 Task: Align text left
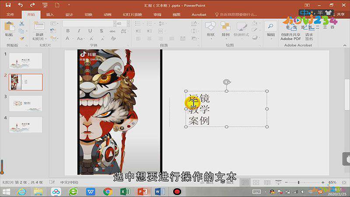click(x=138, y=39)
